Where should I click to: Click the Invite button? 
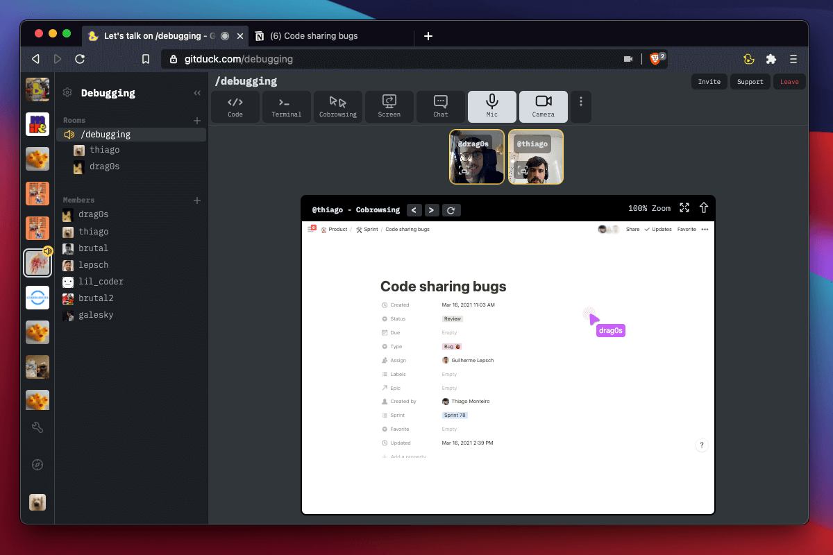[x=709, y=82]
